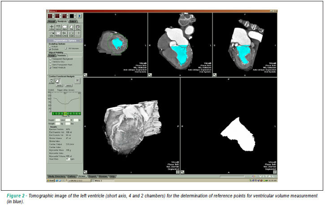Maximize the four-chamber view via corner icon
The image size is (325, 205).
pos(150,75)
